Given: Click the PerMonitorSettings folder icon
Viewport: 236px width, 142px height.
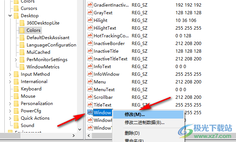Looking at the screenshot, I should pyautogui.click(x=22, y=60).
